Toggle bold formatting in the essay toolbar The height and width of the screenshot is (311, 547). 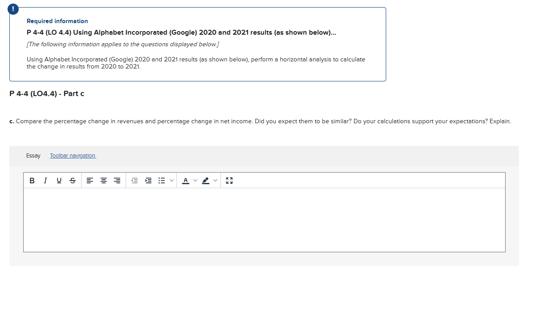[32, 180]
